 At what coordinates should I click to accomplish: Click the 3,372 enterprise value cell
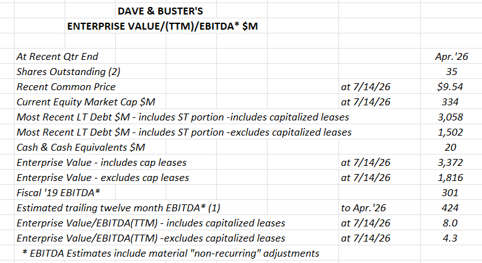click(450, 162)
